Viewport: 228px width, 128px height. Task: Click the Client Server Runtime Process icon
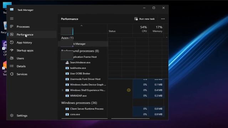[x=67, y=109]
